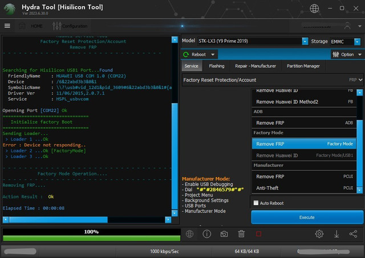The image size is (365, 258).
Task: Close the Hydra Tool window
Action: (x=356, y=9)
